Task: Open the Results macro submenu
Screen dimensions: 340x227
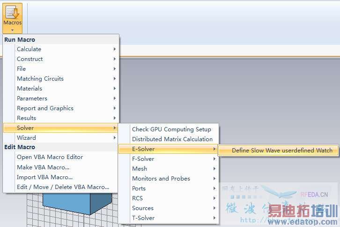Action: coord(26,118)
